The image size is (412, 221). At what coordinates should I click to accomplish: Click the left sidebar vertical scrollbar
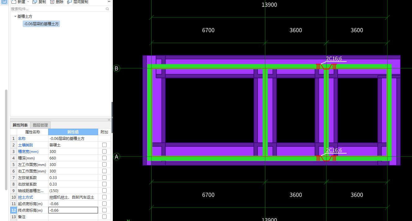[6, 140]
